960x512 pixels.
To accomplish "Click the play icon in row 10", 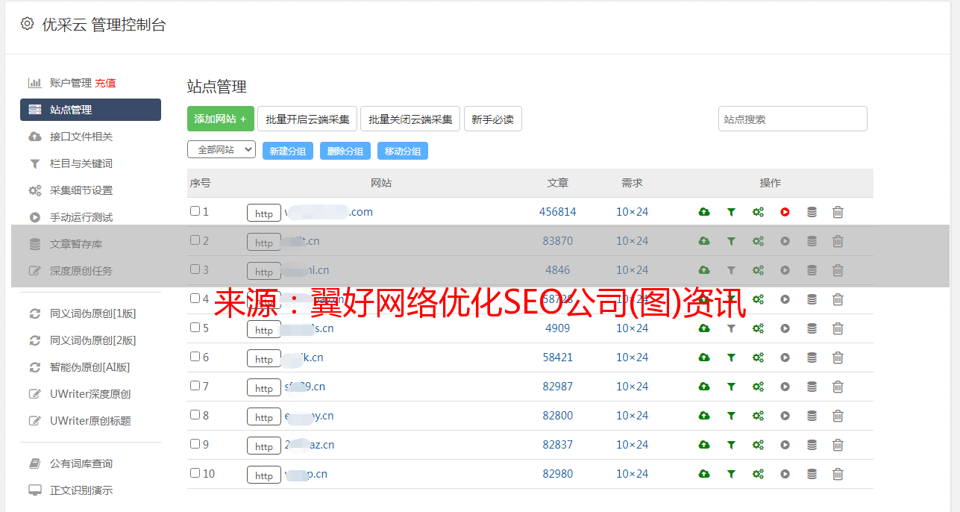I will (785, 474).
